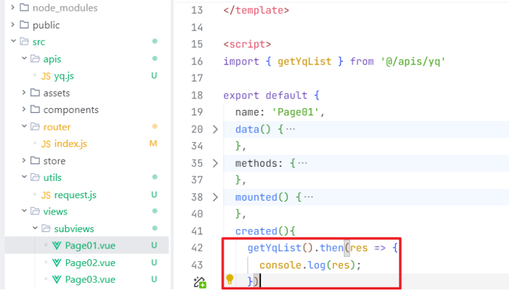509x301 pixels.
Task: Click the orange status dot beside router
Action: coord(155,126)
